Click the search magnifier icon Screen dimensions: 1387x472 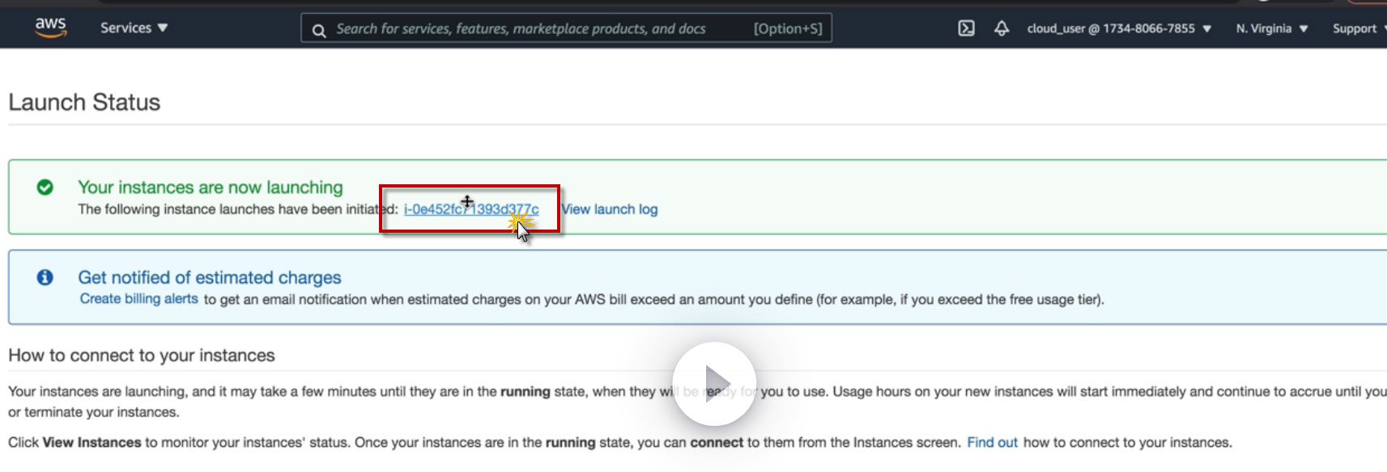click(319, 30)
